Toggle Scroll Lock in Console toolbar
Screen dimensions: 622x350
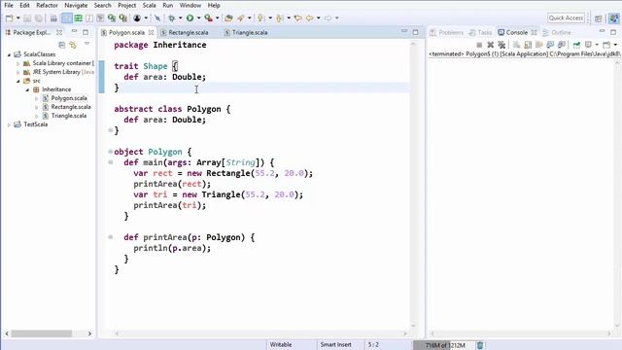(528, 45)
